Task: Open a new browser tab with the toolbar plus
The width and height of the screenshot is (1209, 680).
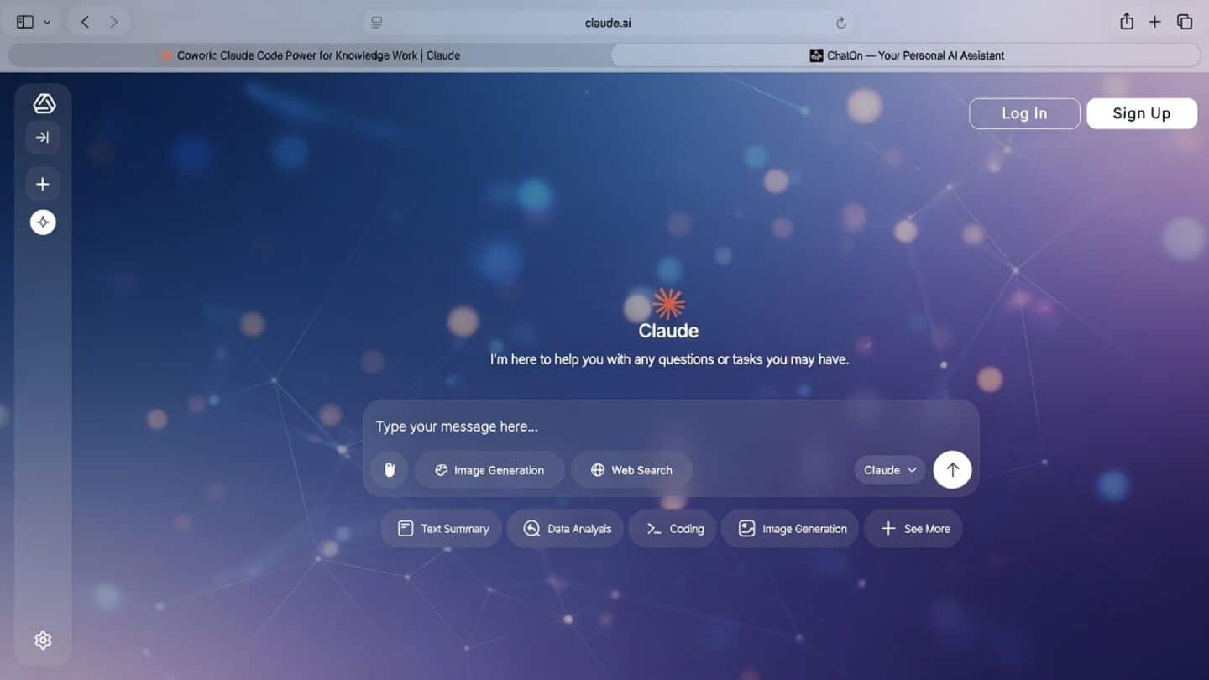Action: coord(1155,22)
